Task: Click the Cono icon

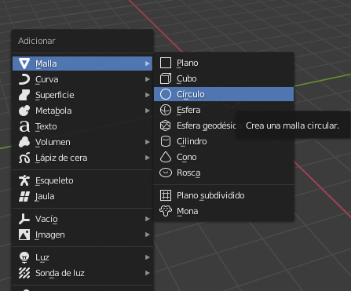Action: tap(166, 157)
